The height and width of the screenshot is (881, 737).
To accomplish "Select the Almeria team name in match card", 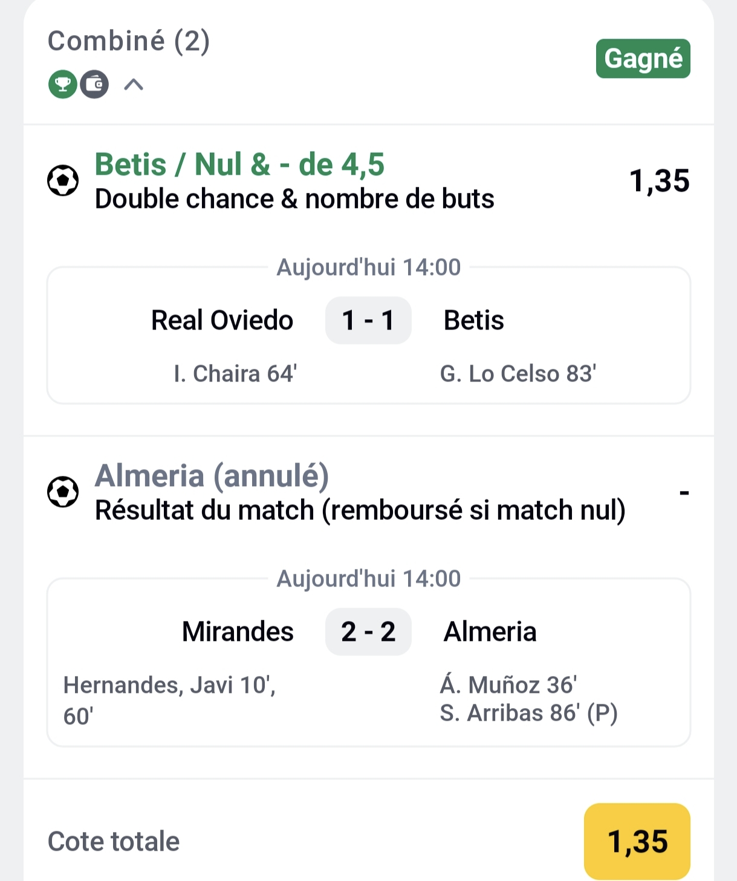I will pyautogui.click(x=490, y=632).
